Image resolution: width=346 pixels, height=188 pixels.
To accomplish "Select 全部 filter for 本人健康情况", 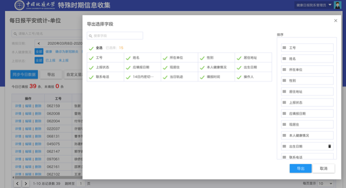I will pyautogui.click(x=39, y=52).
